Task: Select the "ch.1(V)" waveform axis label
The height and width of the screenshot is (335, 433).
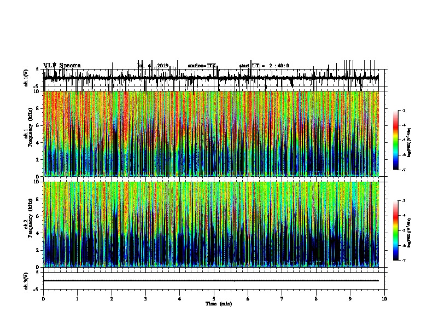Action: [x=26, y=78]
